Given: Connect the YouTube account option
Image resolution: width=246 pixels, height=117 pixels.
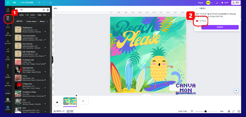Looking at the screenshot, I should (201, 21).
